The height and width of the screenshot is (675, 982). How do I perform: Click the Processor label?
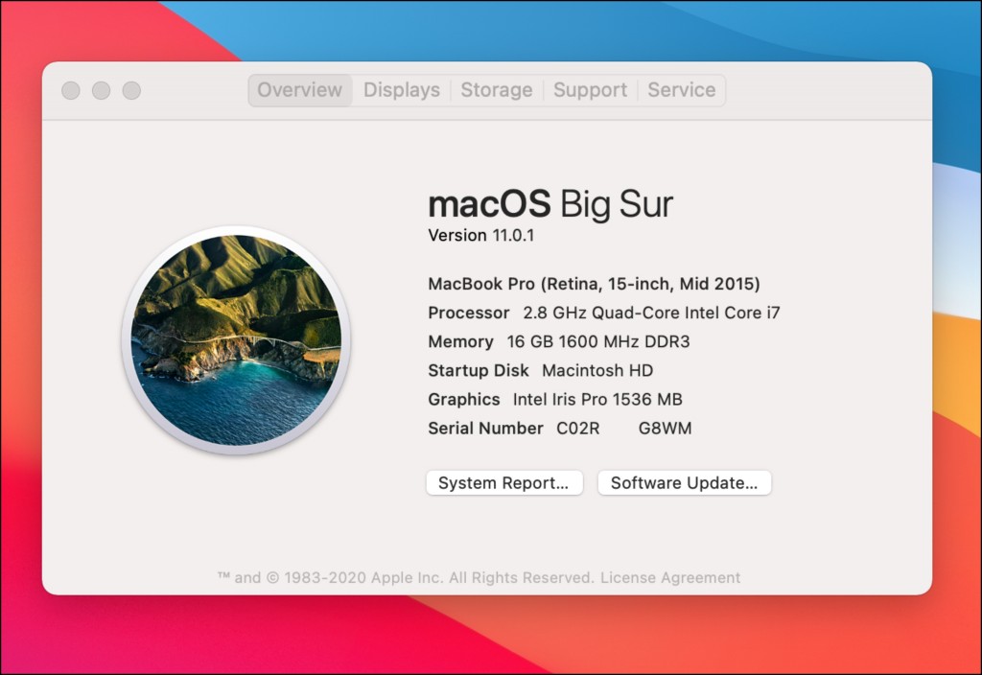pos(468,313)
